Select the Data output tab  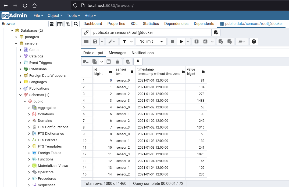pos(93,53)
